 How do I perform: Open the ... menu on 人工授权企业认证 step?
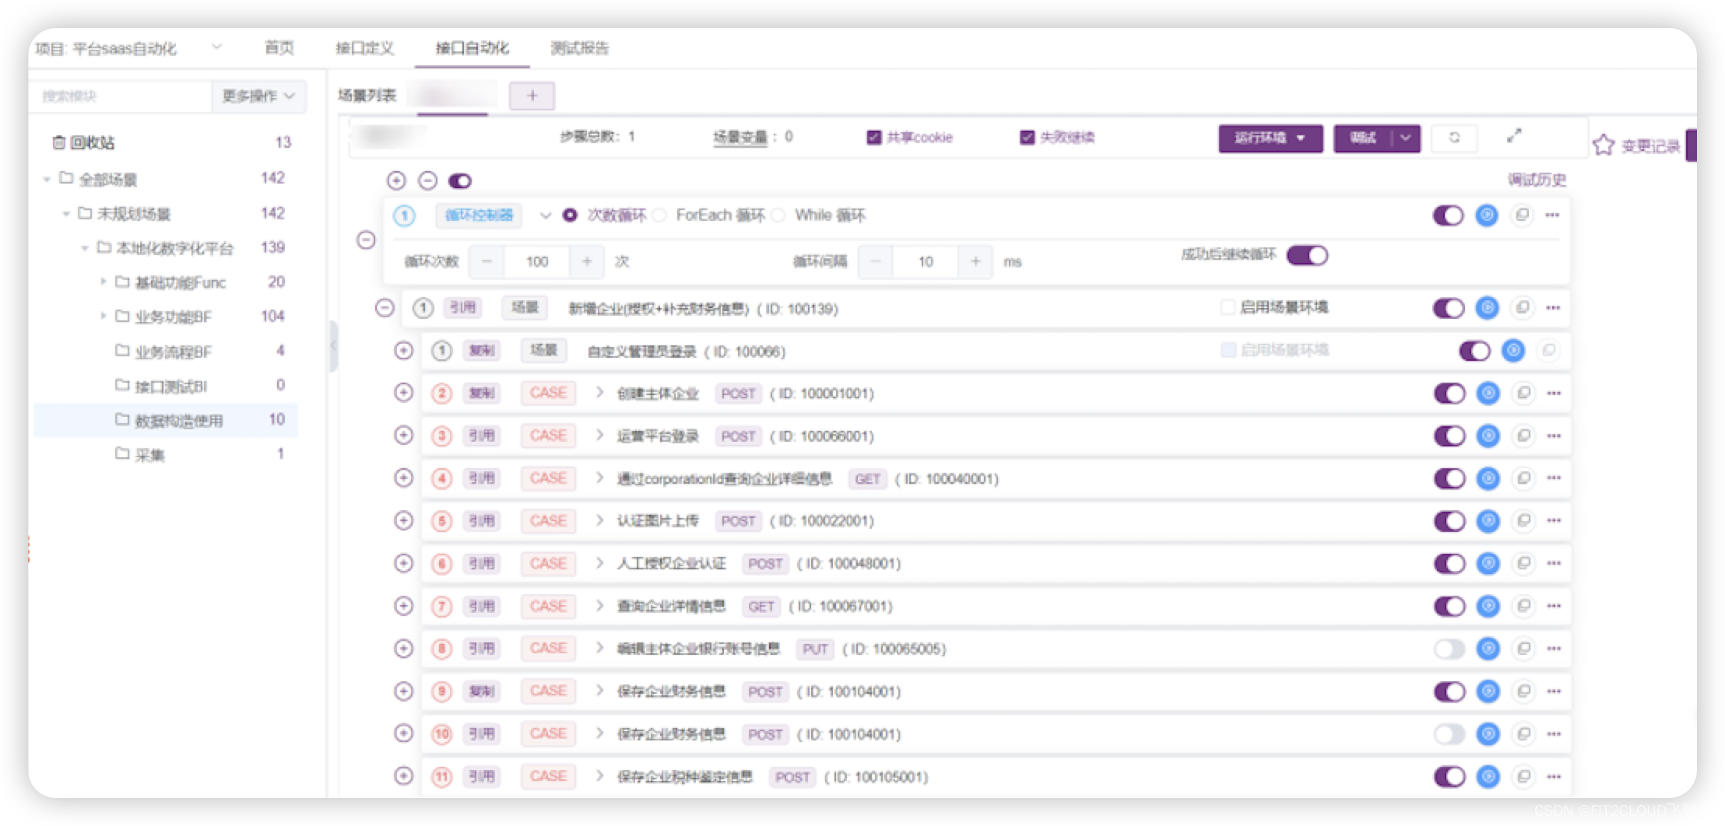(x=1554, y=563)
